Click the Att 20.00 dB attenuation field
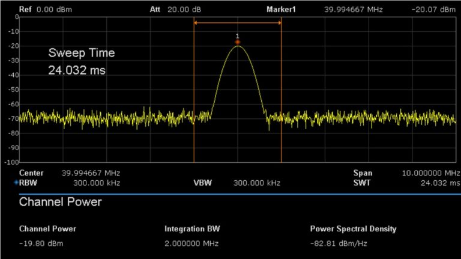 [x=175, y=10]
